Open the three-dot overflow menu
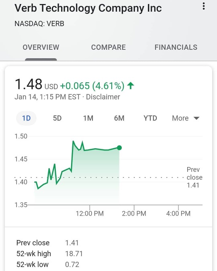Viewport: 217px width, 271px height. pyautogui.click(x=204, y=6)
